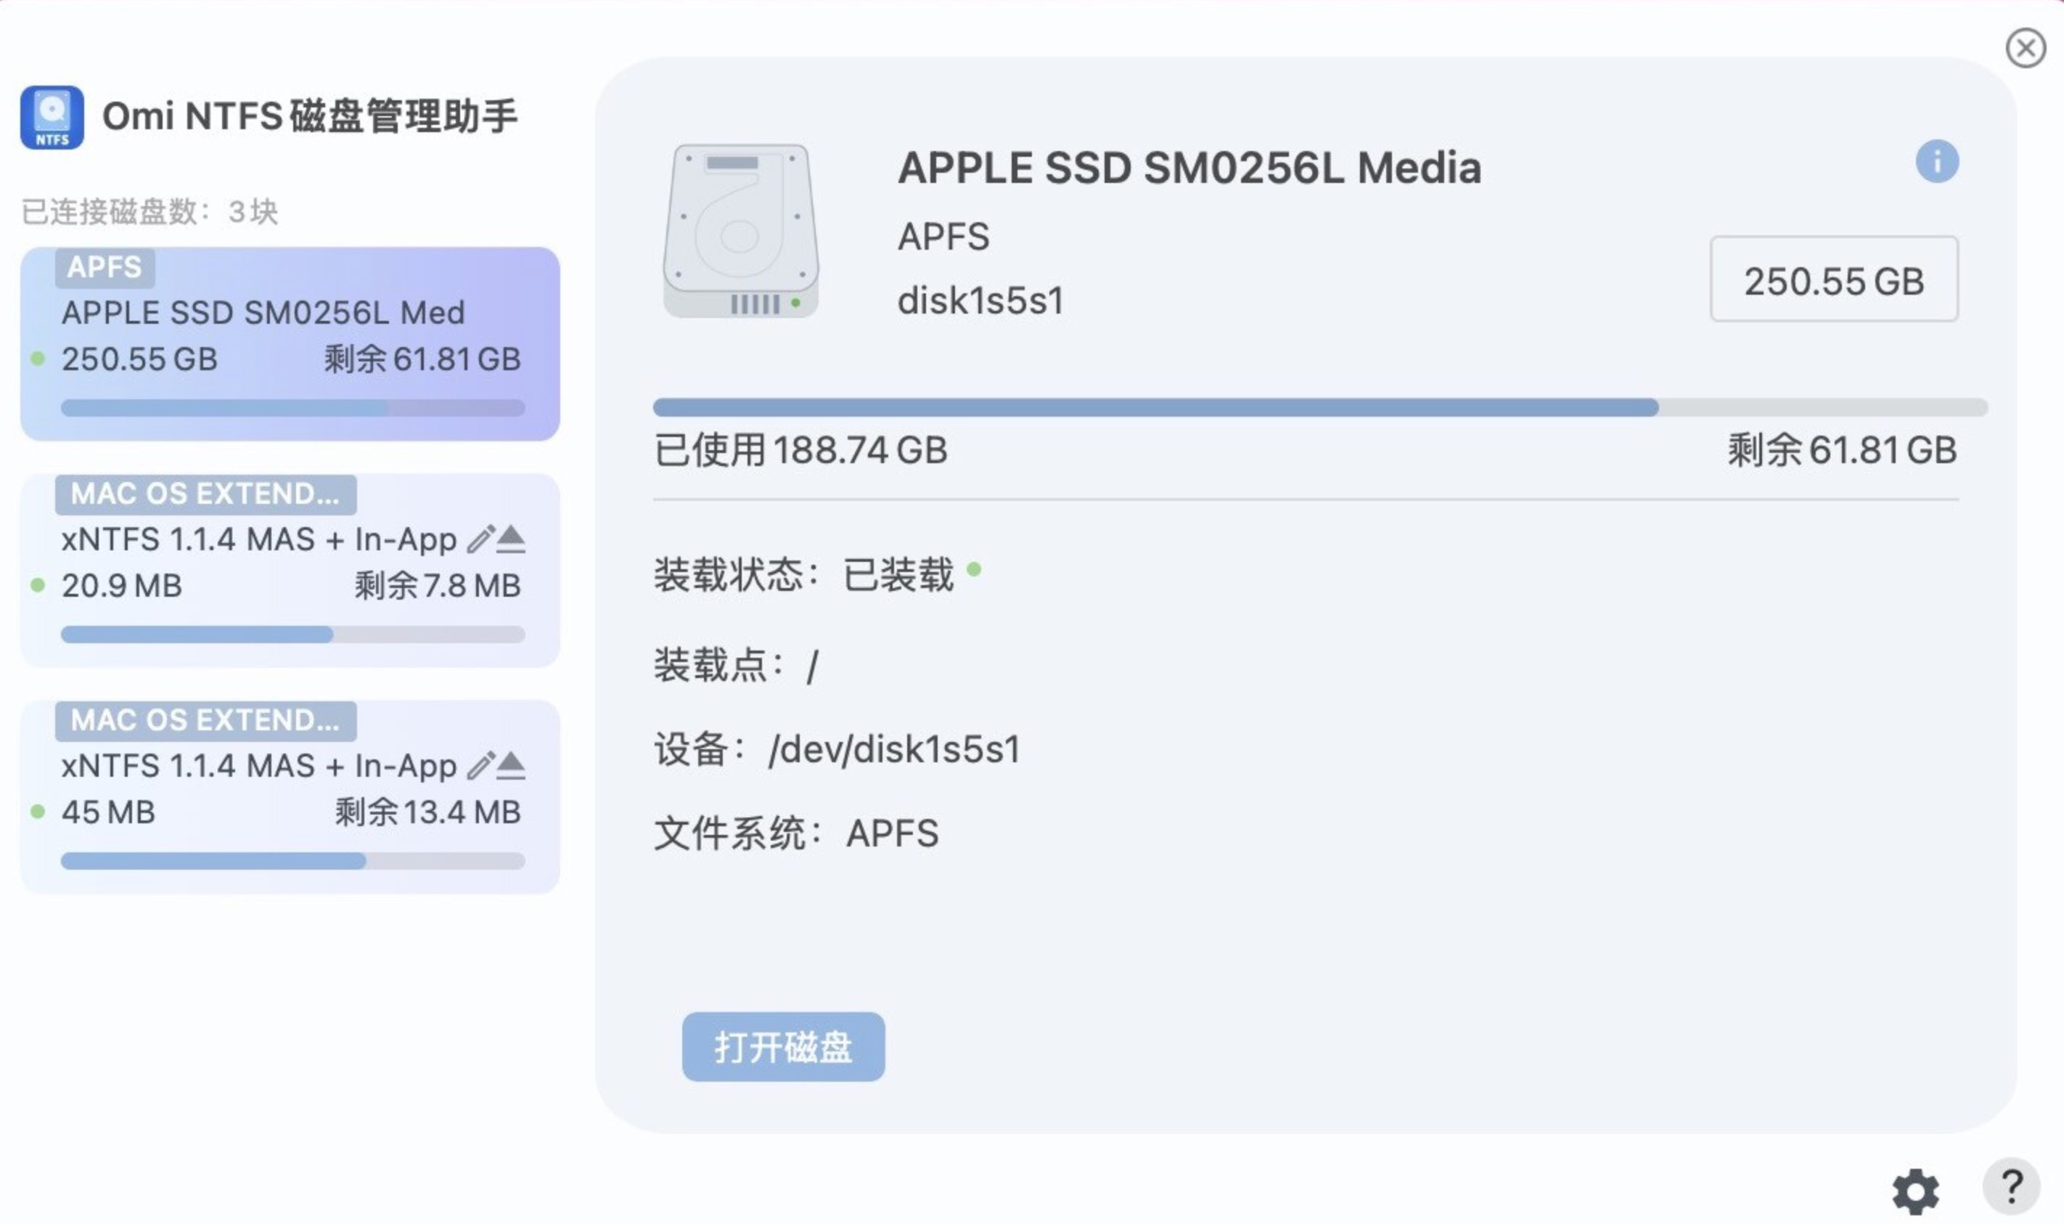The height and width of the screenshot is (1224, 2064).
Task: Click the question mark help button
Action: (2010, 1188)
